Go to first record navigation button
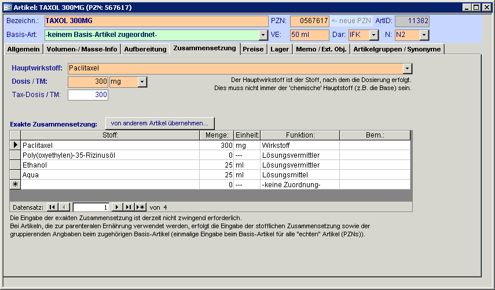 (52, 207)
